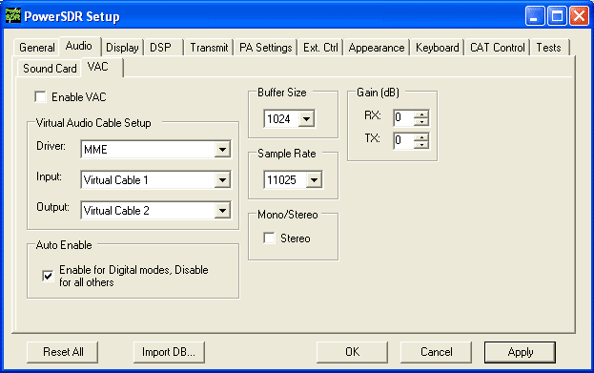The image size is (594, 373).
Task: Click the Import DB... button
Action: 169,352
